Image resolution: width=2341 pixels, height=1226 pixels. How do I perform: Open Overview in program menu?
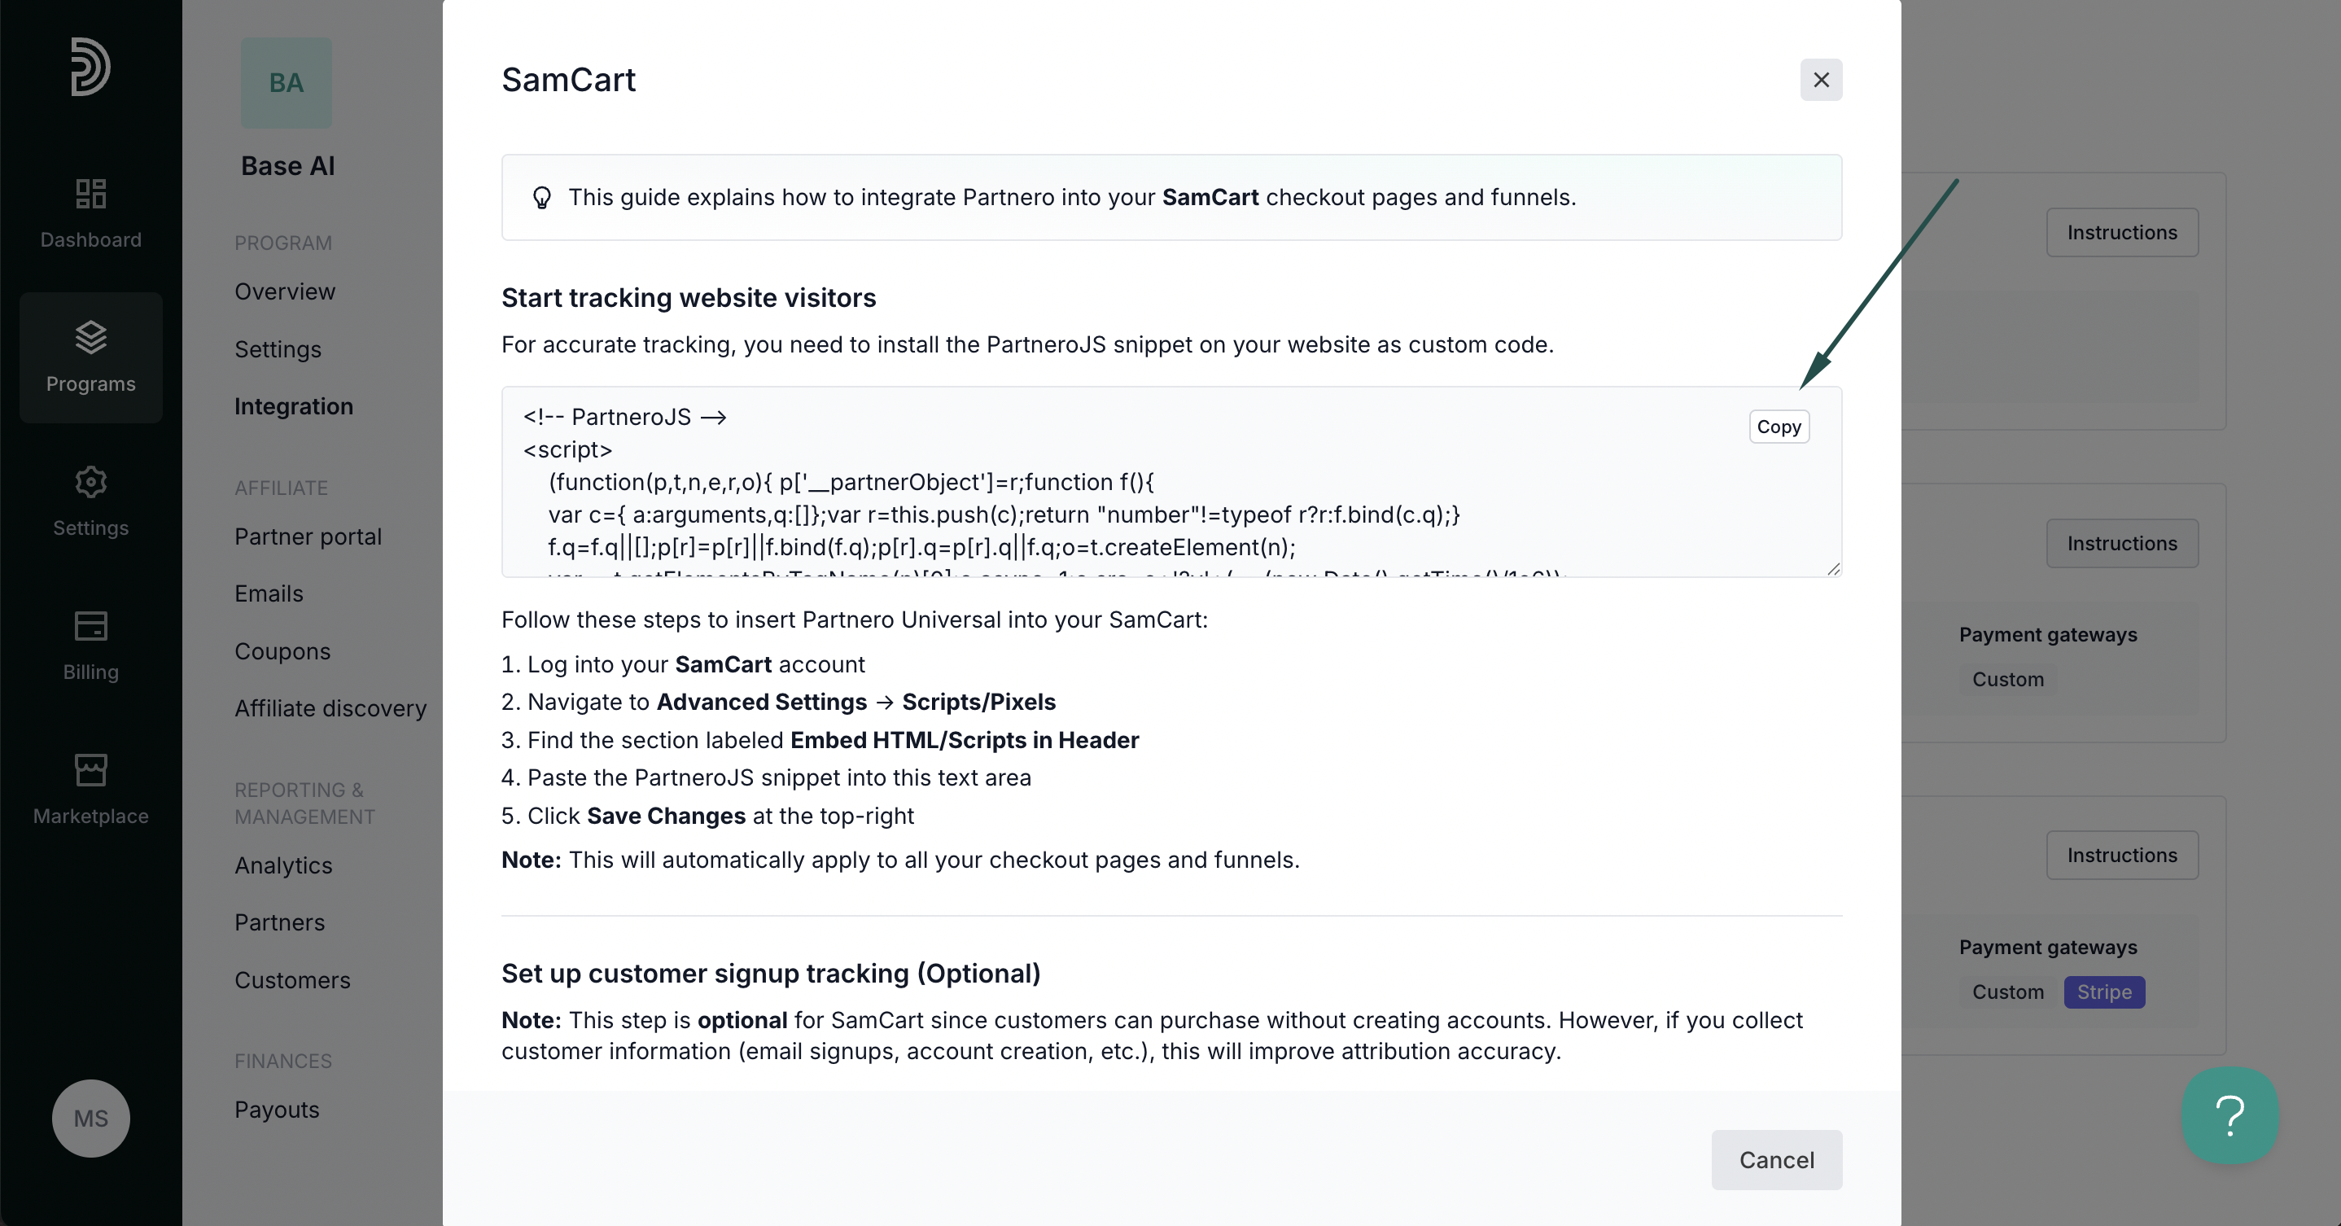(x=284, y=291)
